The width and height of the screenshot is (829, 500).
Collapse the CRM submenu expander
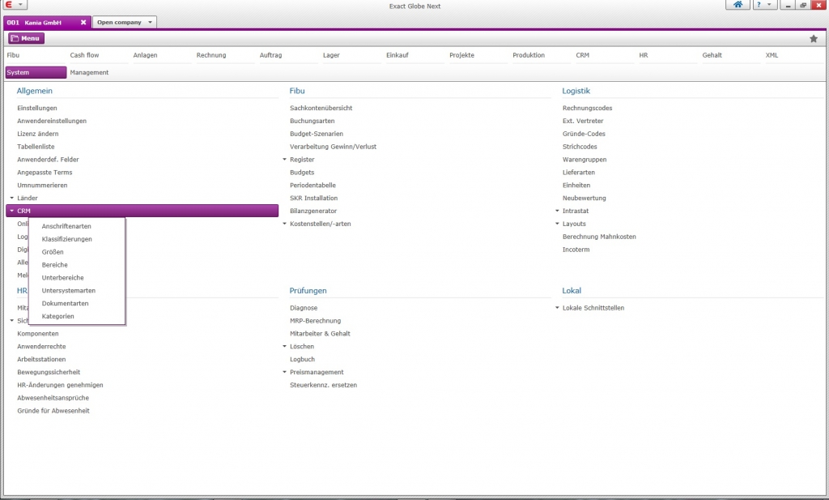[11, 211]
